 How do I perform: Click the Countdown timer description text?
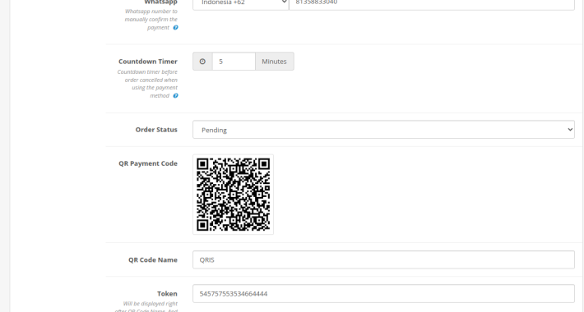(147, 84)
